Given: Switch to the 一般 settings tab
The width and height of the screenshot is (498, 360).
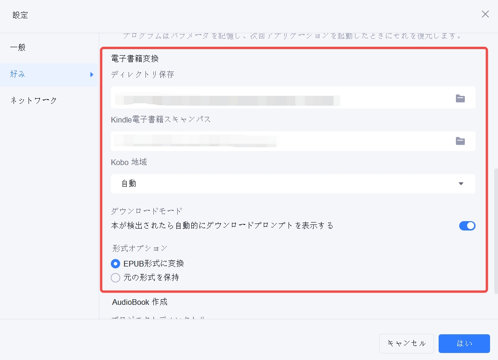Looking at the screenshot, I should coord(18,48).
